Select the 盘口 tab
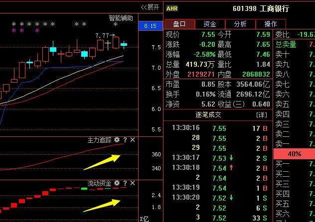Image resolution: width=315 pixels, height=222 pixels. tap(179, 24)
